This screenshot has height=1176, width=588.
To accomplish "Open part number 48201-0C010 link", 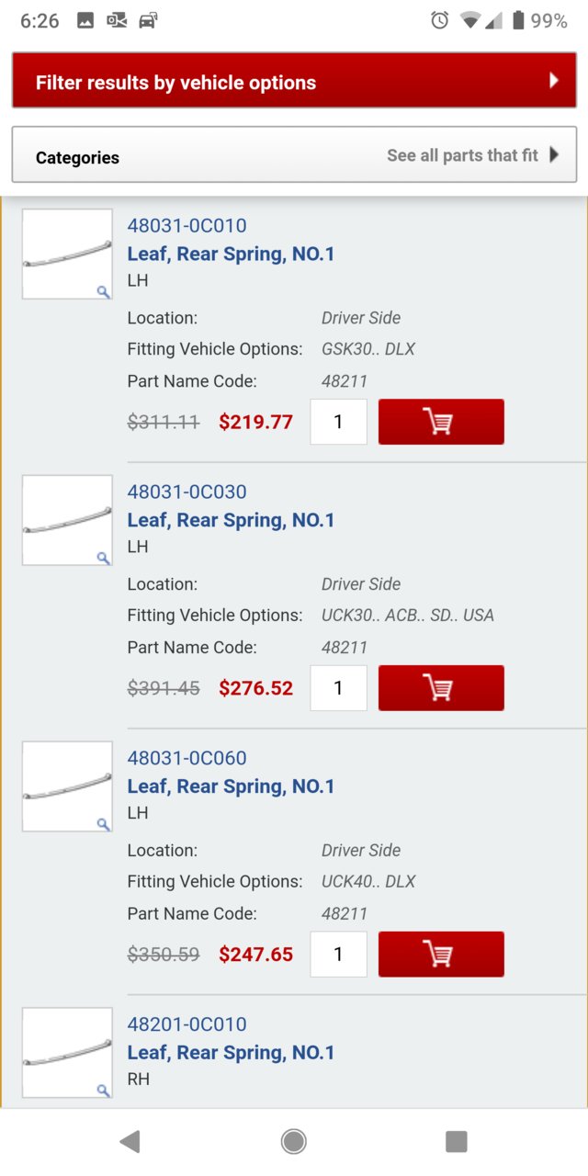I will point(187,1024).
